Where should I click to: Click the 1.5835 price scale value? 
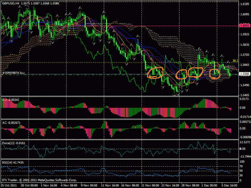(x=245, y=45)
